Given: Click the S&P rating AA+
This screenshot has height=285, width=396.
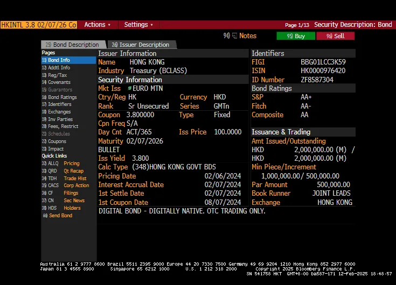Looking at the screenshot, I should [x=306, y=97].
